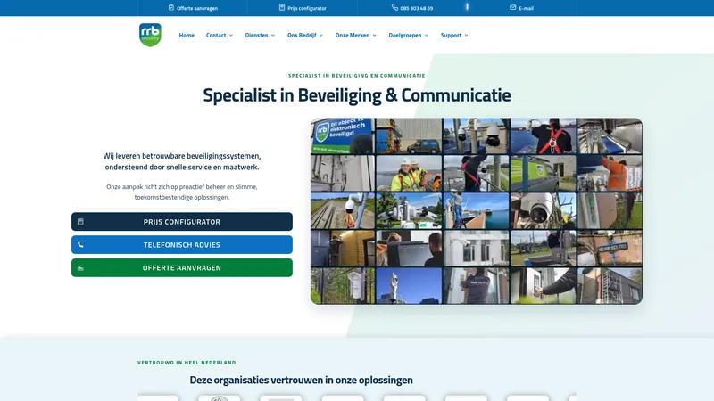Open the Onze Merken menu
714x401 pixels.
pos(353,35)
